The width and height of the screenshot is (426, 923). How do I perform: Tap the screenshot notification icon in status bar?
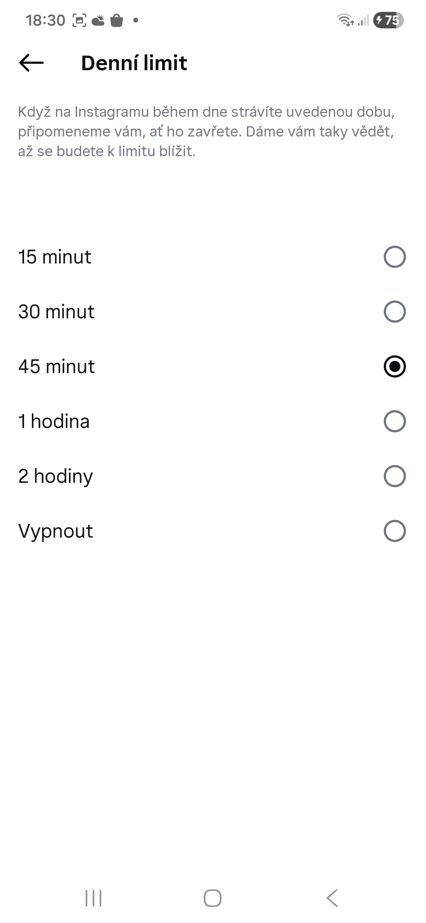click(x=79, y=20)
